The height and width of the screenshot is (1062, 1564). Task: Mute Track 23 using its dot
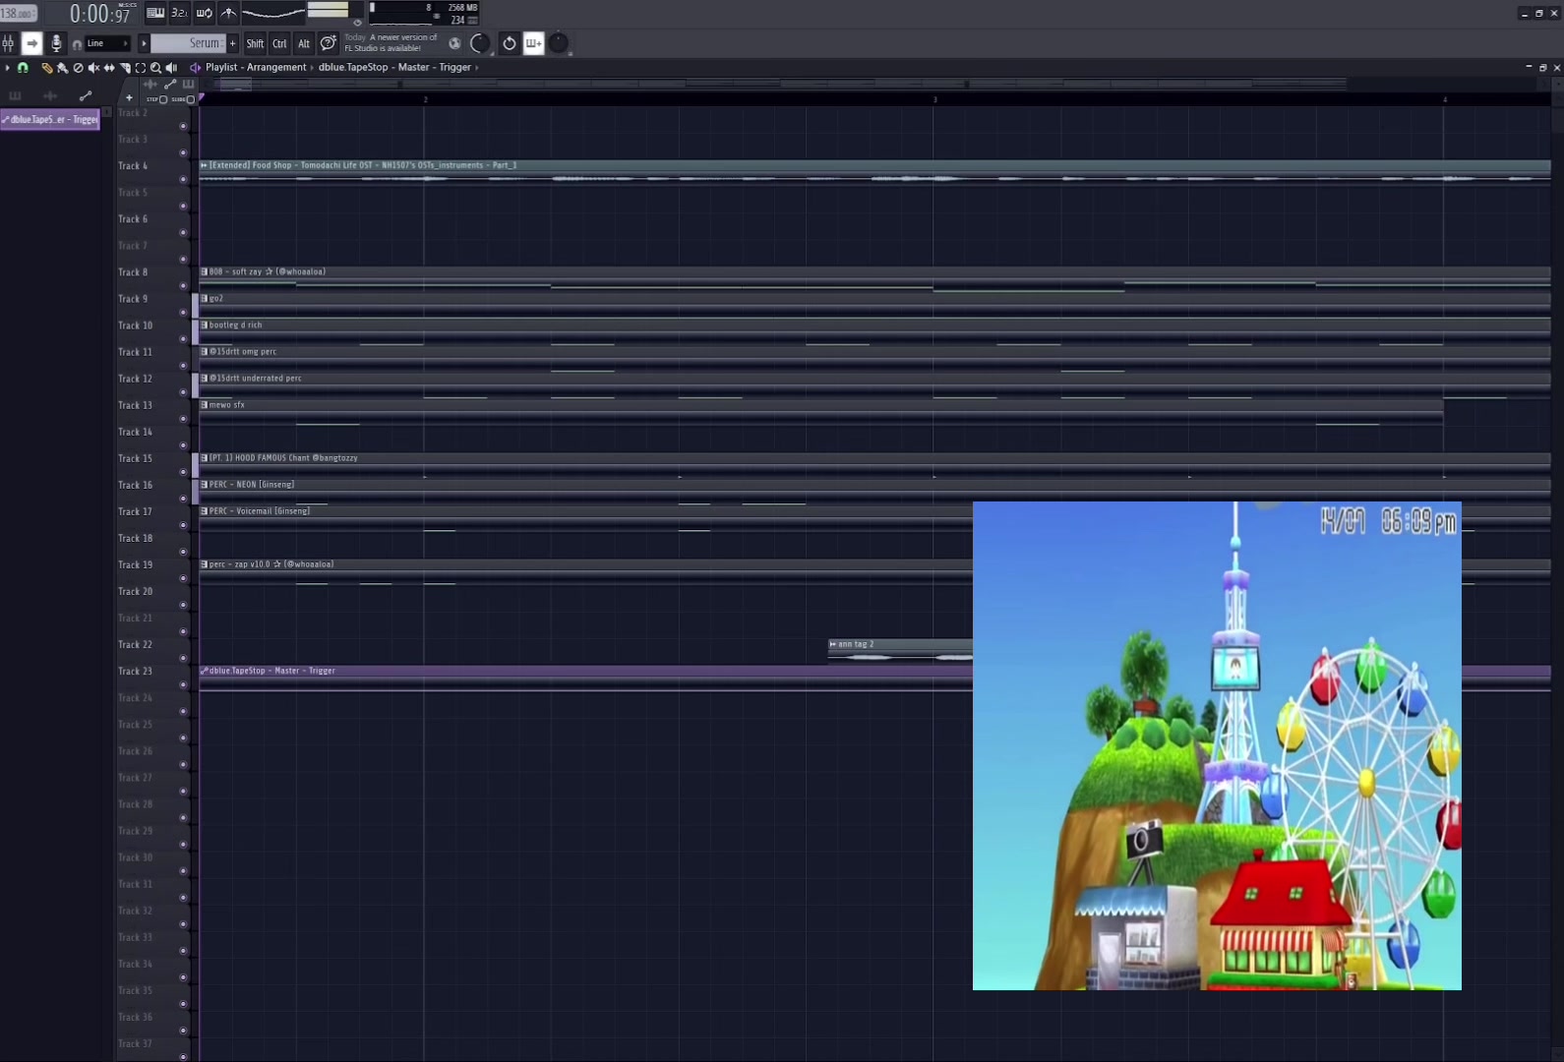tap(183, 684)
